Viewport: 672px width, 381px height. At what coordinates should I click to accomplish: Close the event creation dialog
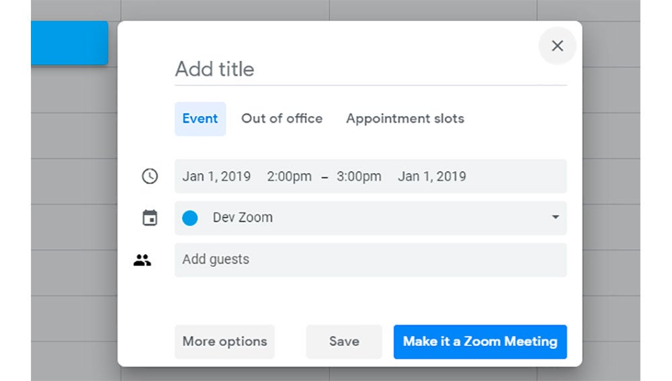pos(557,46)
